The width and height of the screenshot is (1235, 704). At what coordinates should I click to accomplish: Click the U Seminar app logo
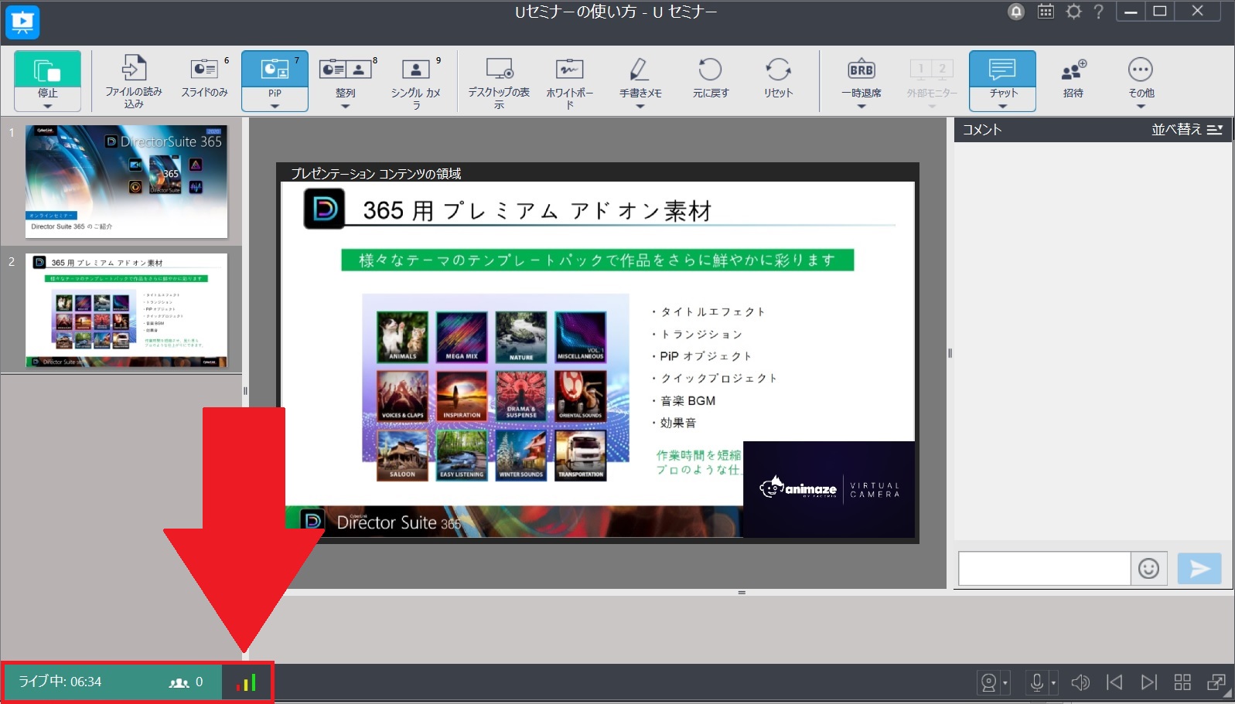pos(22,22)
